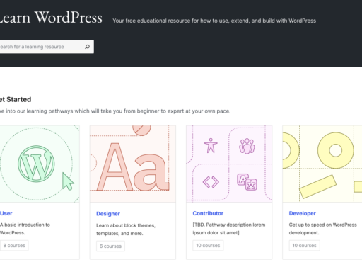The height and width of the screenshot is (272, 362).
Task: Click the people group icon in Contributor card
Action: point(247,146)
